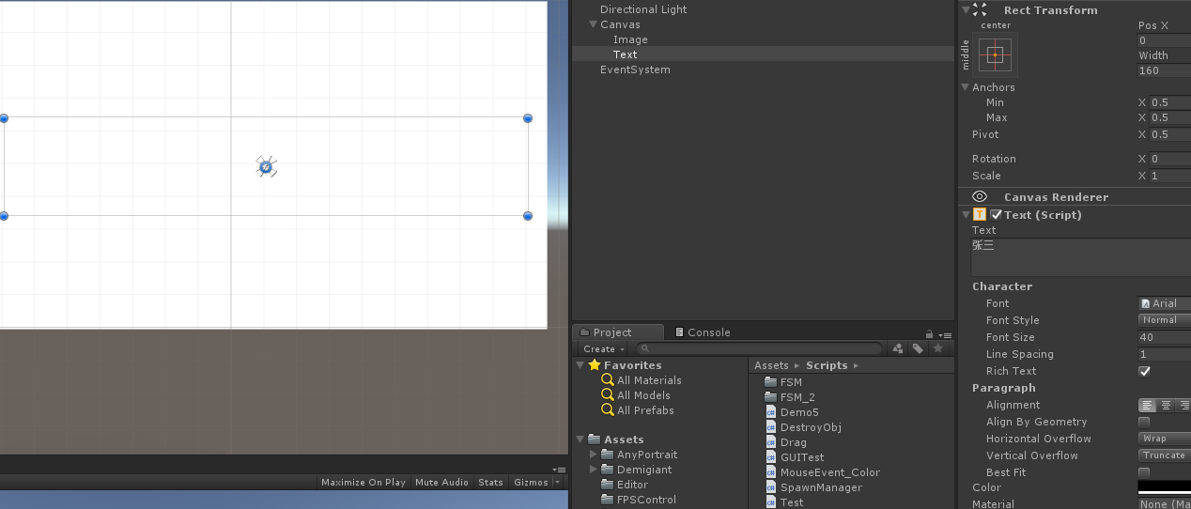The image size is (1191, 509).
Task: Select EventSystem in the Hierarchy
Action: pyautogui.click(x=635, y=69)
